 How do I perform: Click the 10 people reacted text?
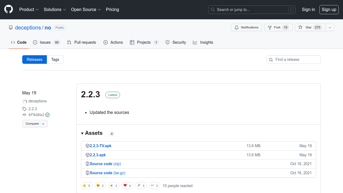point(177,186)
